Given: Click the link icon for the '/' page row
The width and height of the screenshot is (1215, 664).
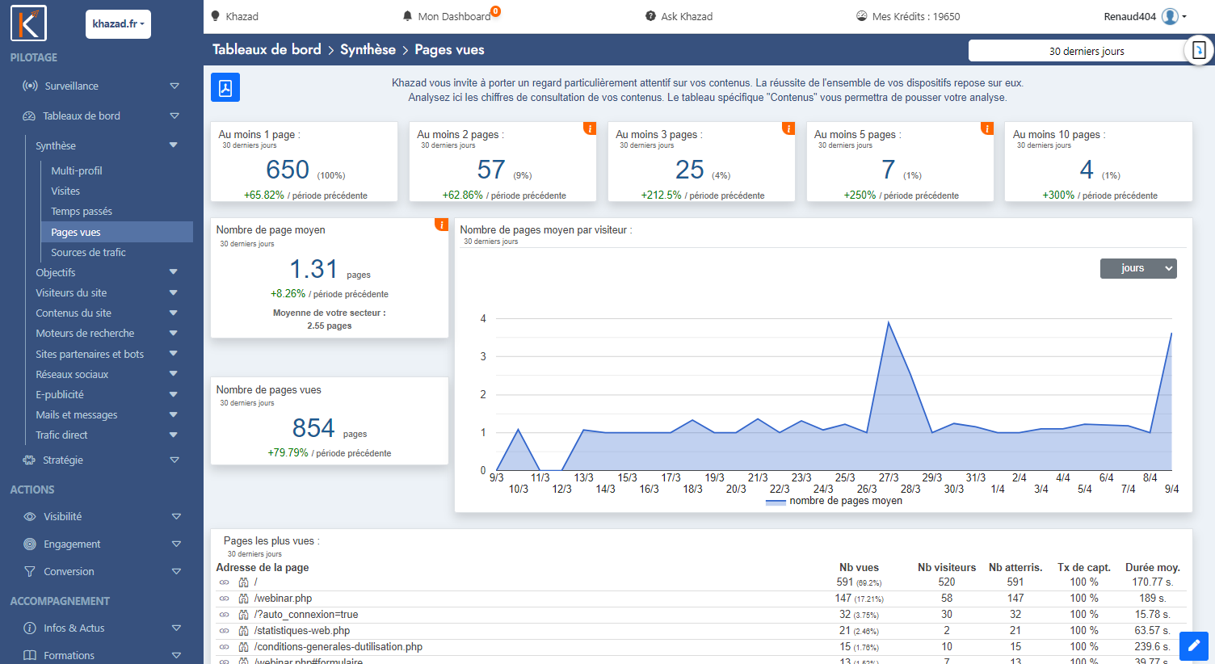Looking at the screenshot, I should (x=225, y=582).
